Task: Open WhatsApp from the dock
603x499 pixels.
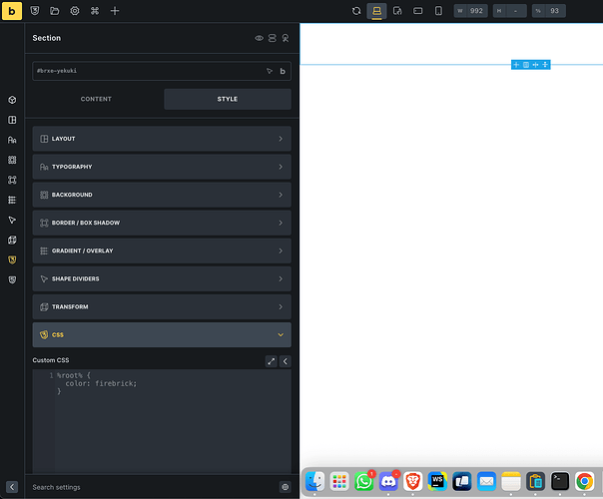Action: click(x=364, y=481)
